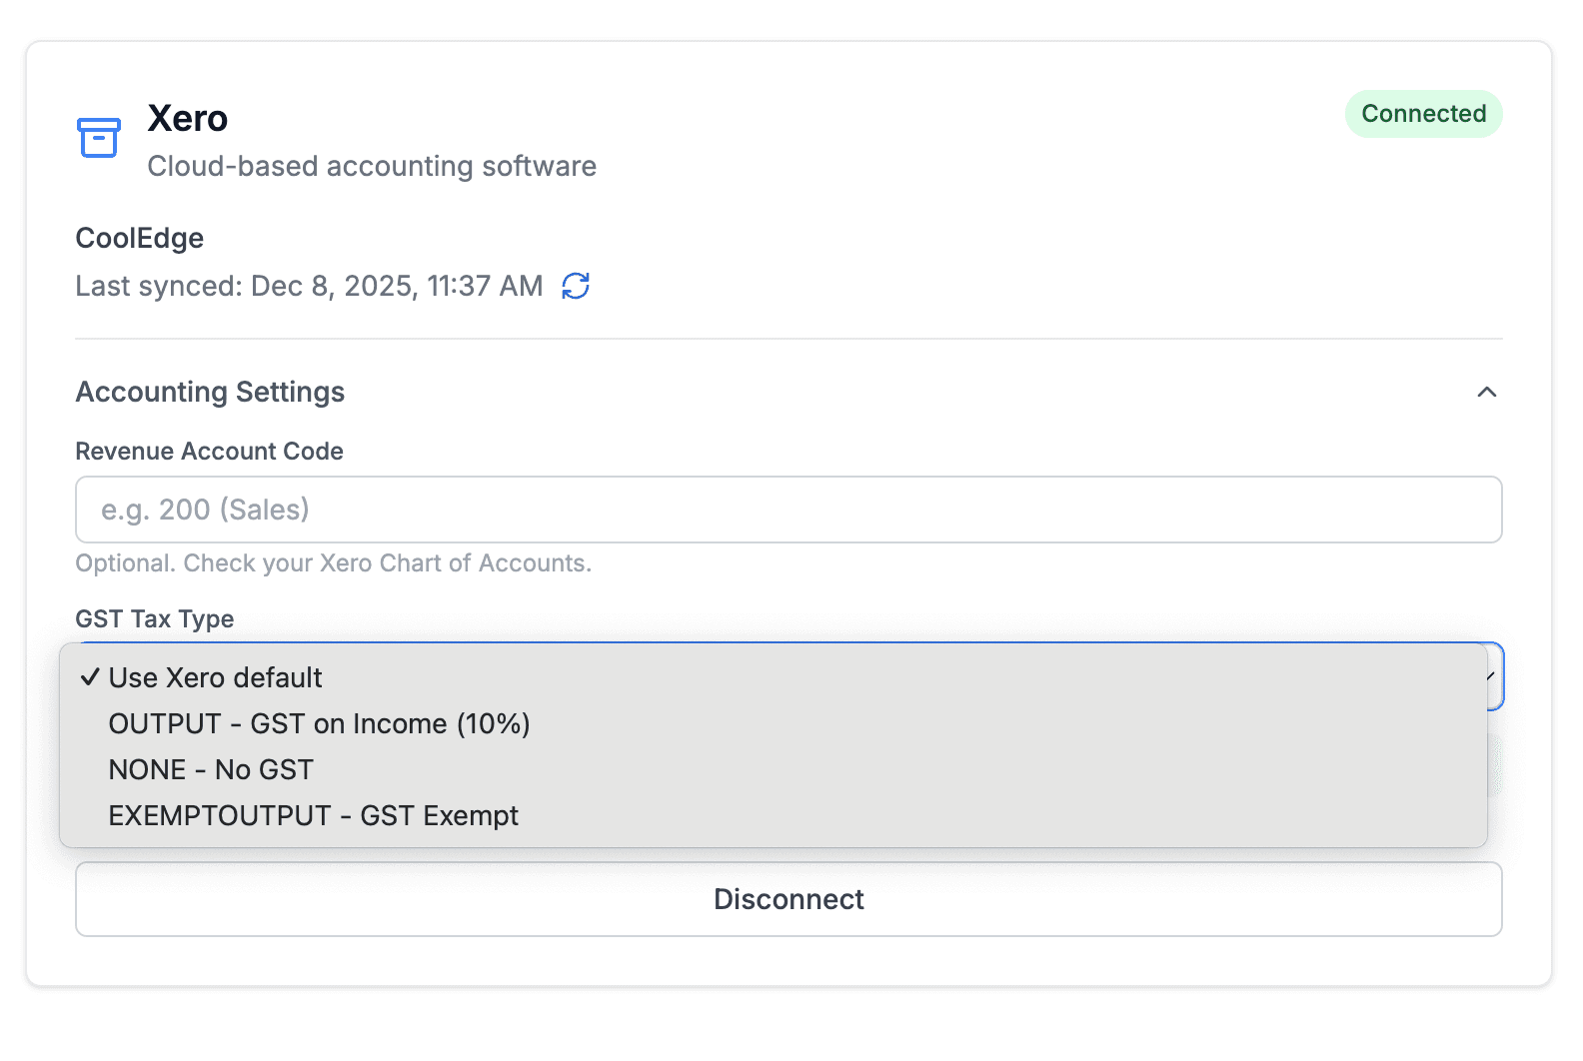Choose "OUTPUT - GST on Income (10%)"
1583x1061 pixels.
(773, 723)
